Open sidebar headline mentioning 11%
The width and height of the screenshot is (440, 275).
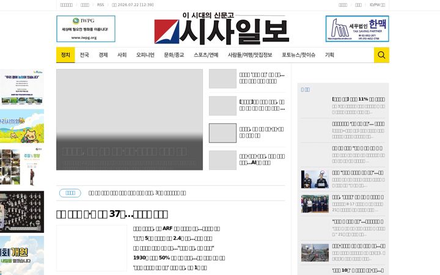pyautogui.click(x=358, y=99)
